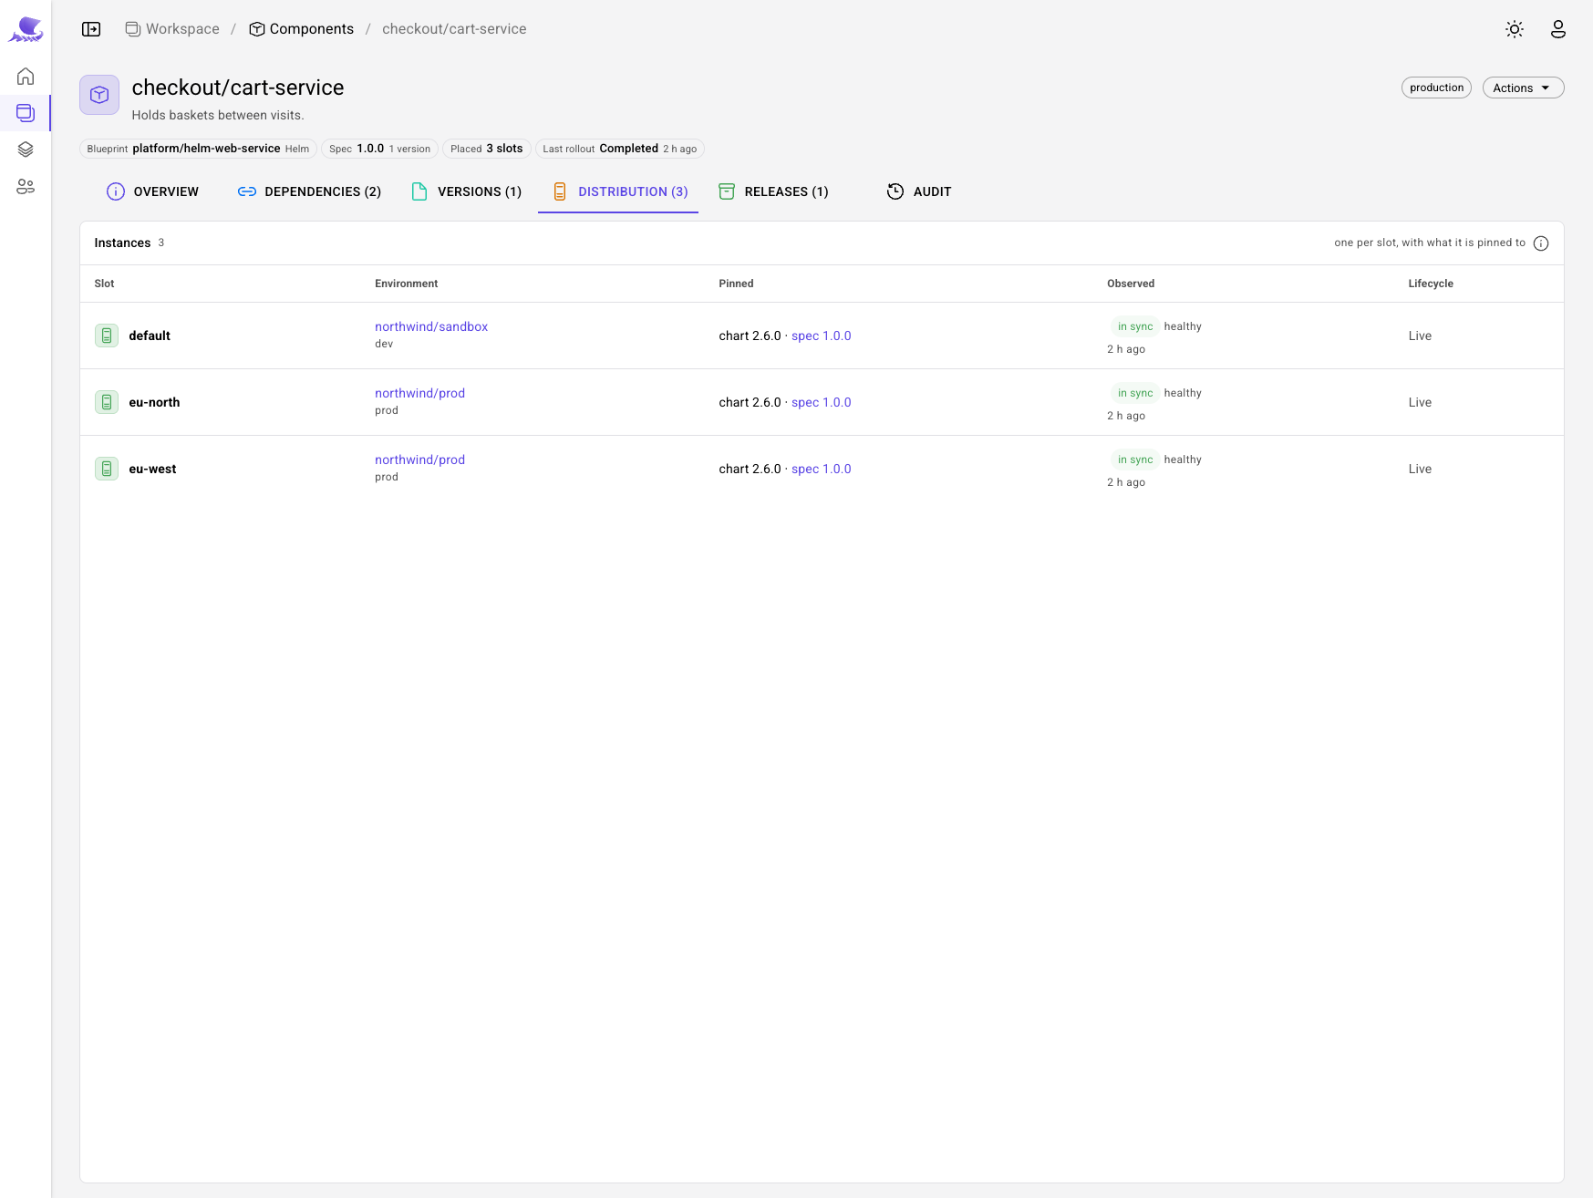1593x1198 pixels.
Task: Open the users icon in the sidebar
Action: 26,186
